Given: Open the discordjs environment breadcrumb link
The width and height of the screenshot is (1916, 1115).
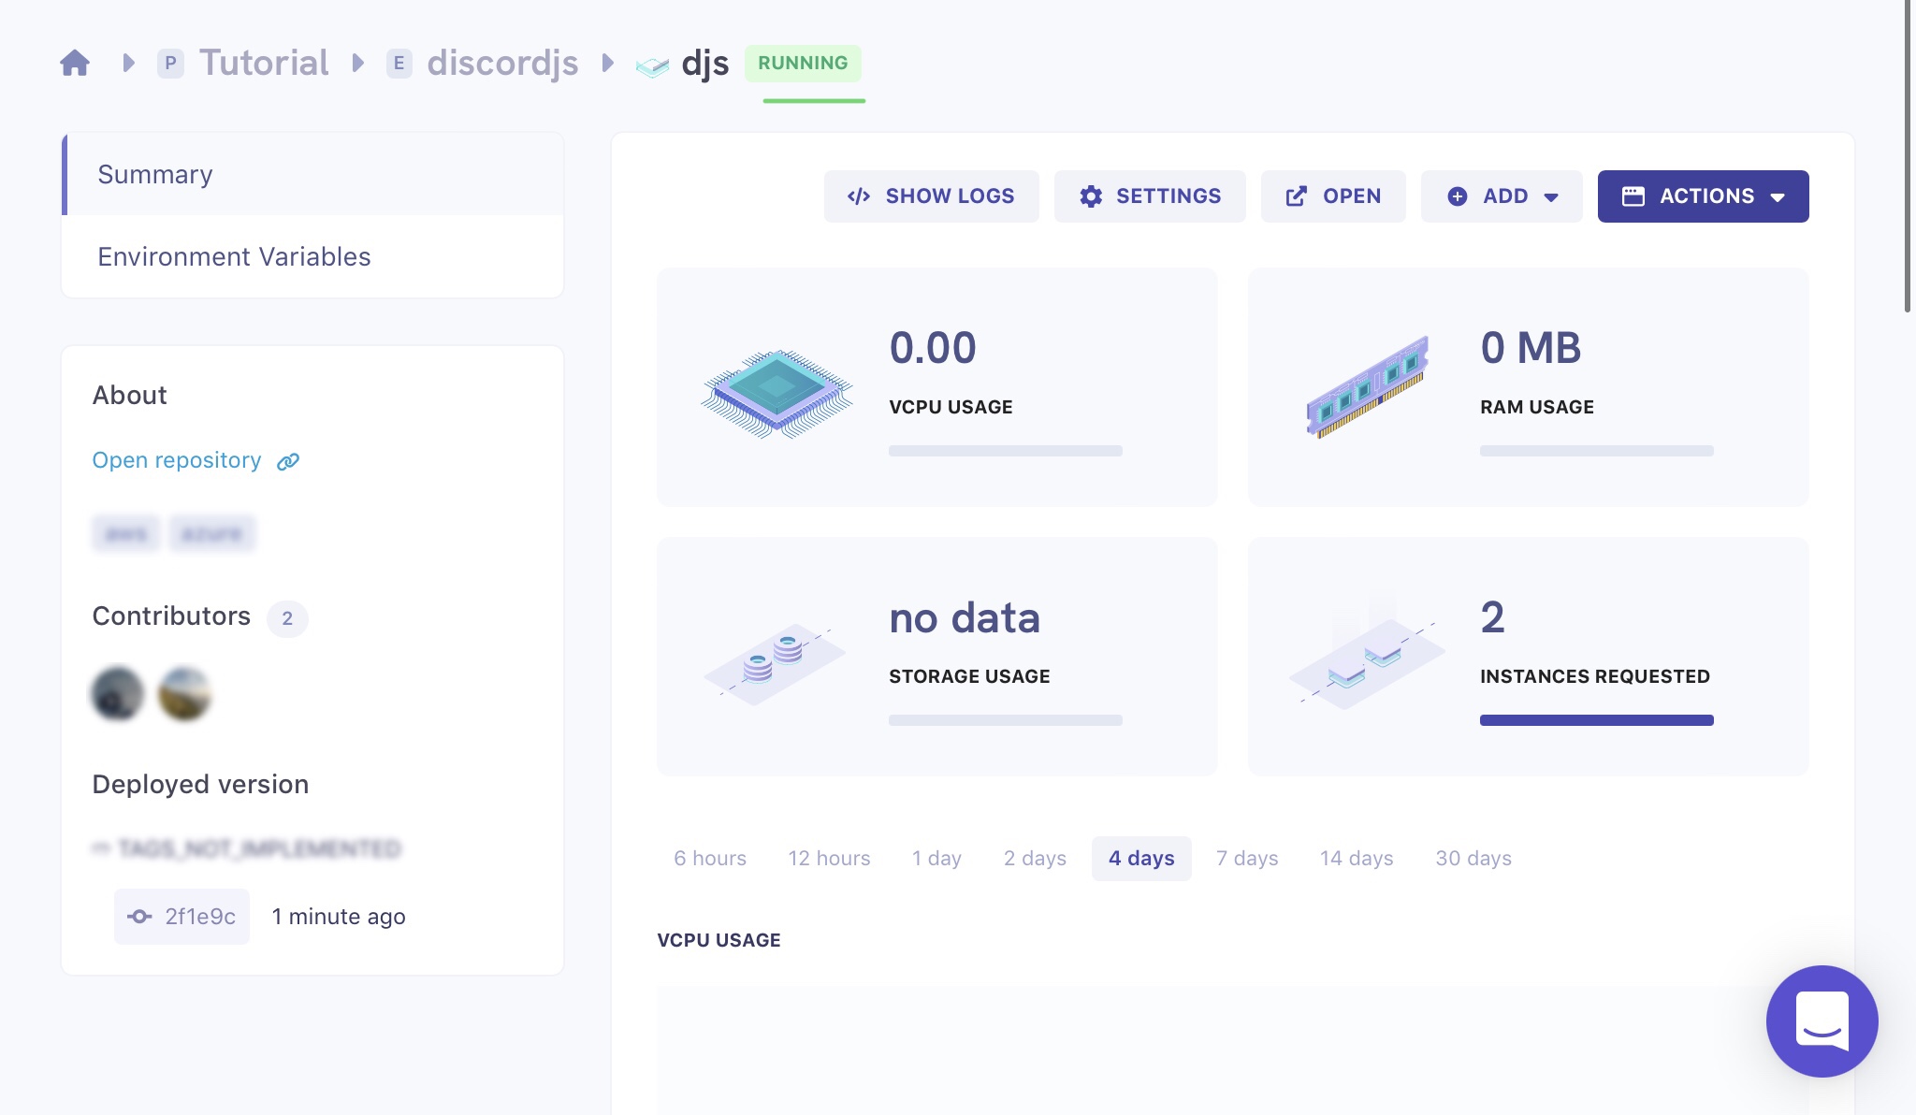Looking at the screenshot, I should (502, 64).
